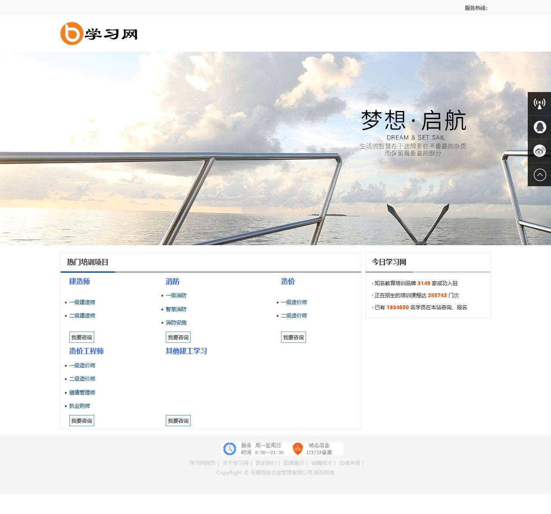Click the orange 学习网 logo
The height and width of the screenshot is (514, 551).
click(99, 34)
